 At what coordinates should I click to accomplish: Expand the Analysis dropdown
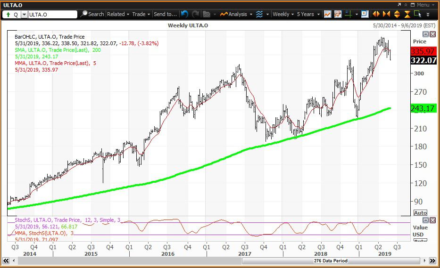coord(251,14)
